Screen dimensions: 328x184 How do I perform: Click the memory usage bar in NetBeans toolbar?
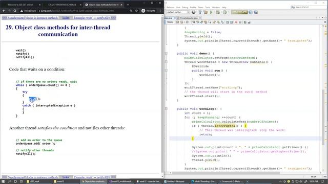point(239,12)
